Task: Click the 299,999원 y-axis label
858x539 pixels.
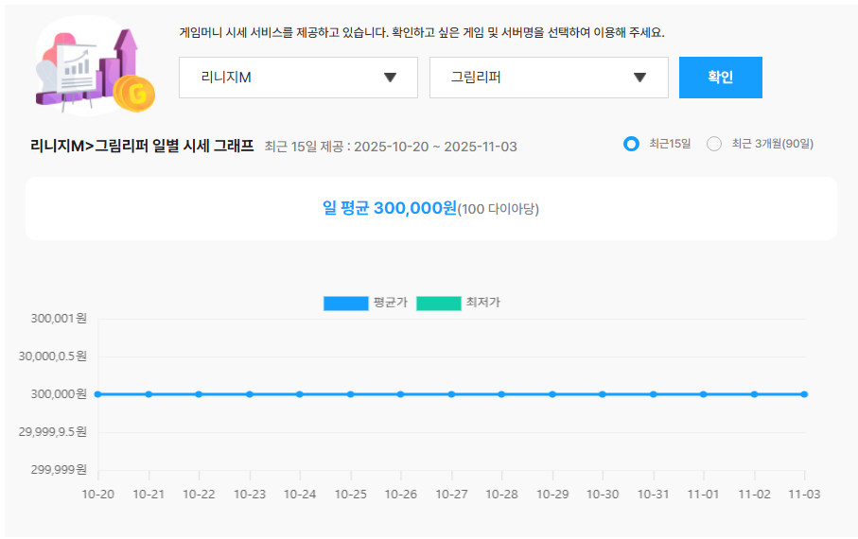Action: click(59, 470)
